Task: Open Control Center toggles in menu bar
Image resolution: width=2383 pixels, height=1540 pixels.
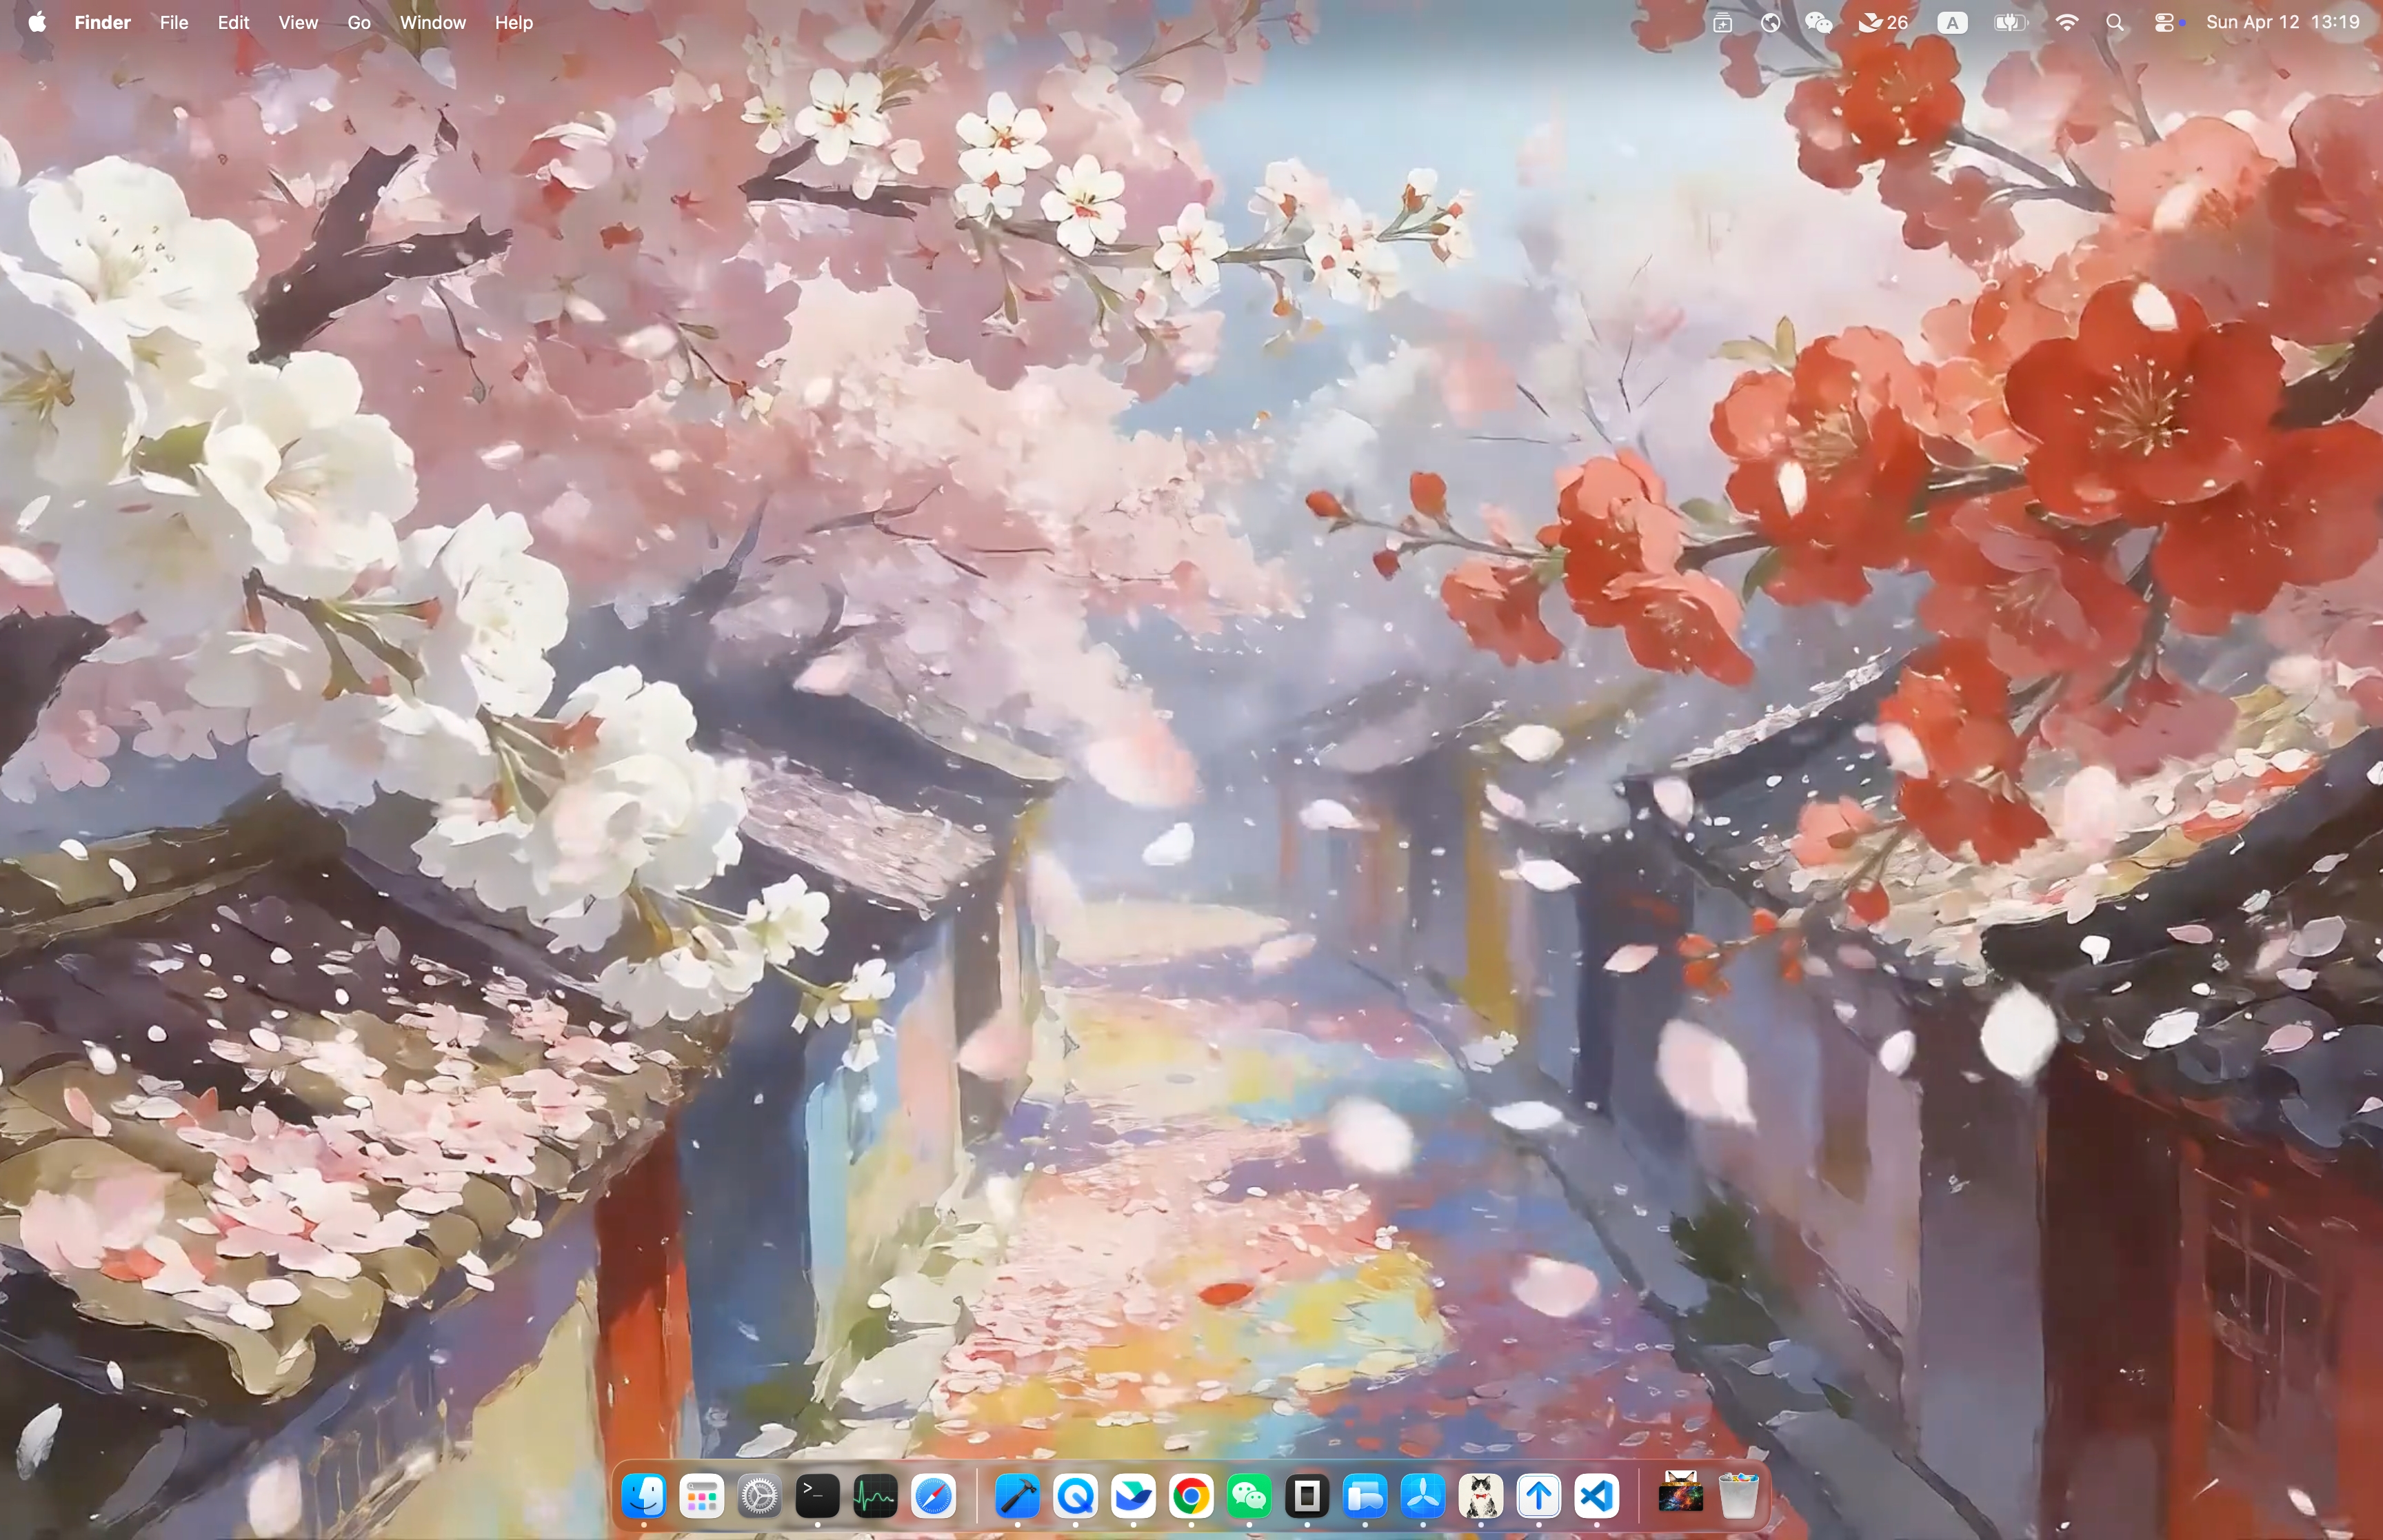Action: 2165,22
